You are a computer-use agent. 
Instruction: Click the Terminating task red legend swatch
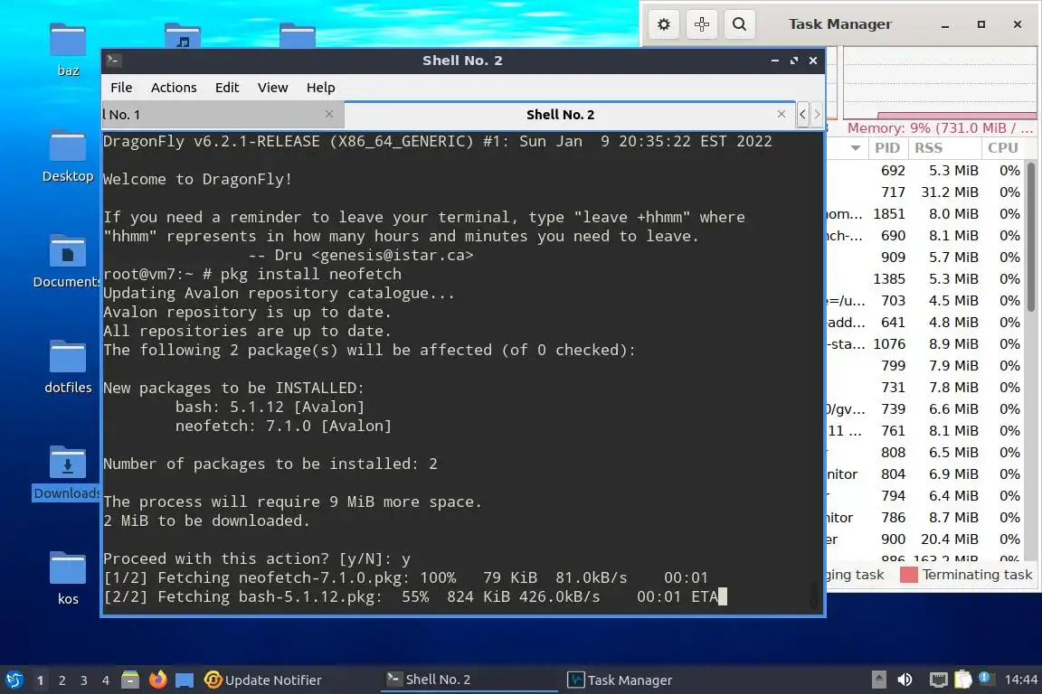click(908, 575)
